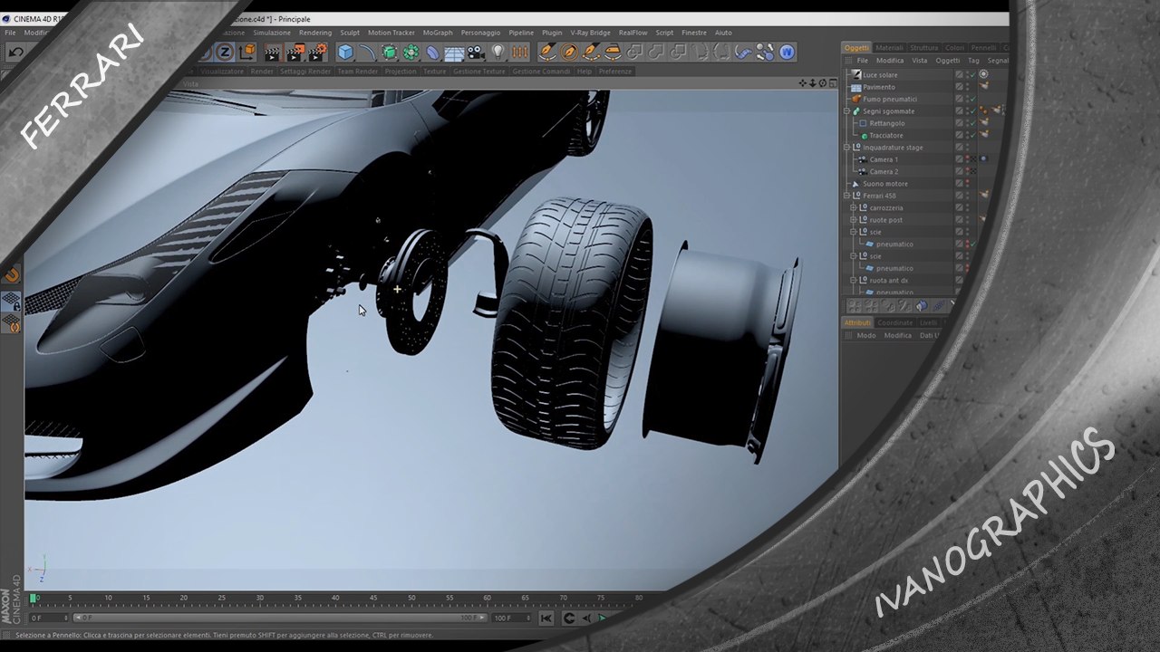Collapse the Inquadrature stage tree node
This screenshot has width=1160, height=652.
846,148
